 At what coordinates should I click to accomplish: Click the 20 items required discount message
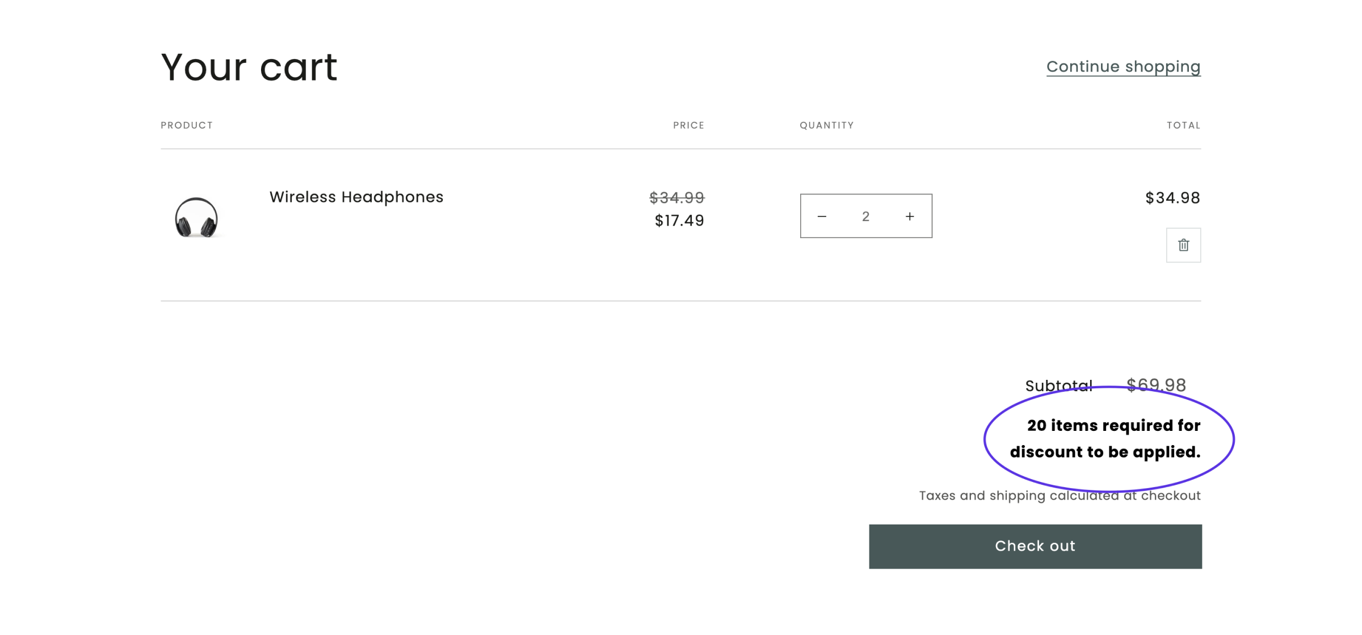[x=1105, y=438]
